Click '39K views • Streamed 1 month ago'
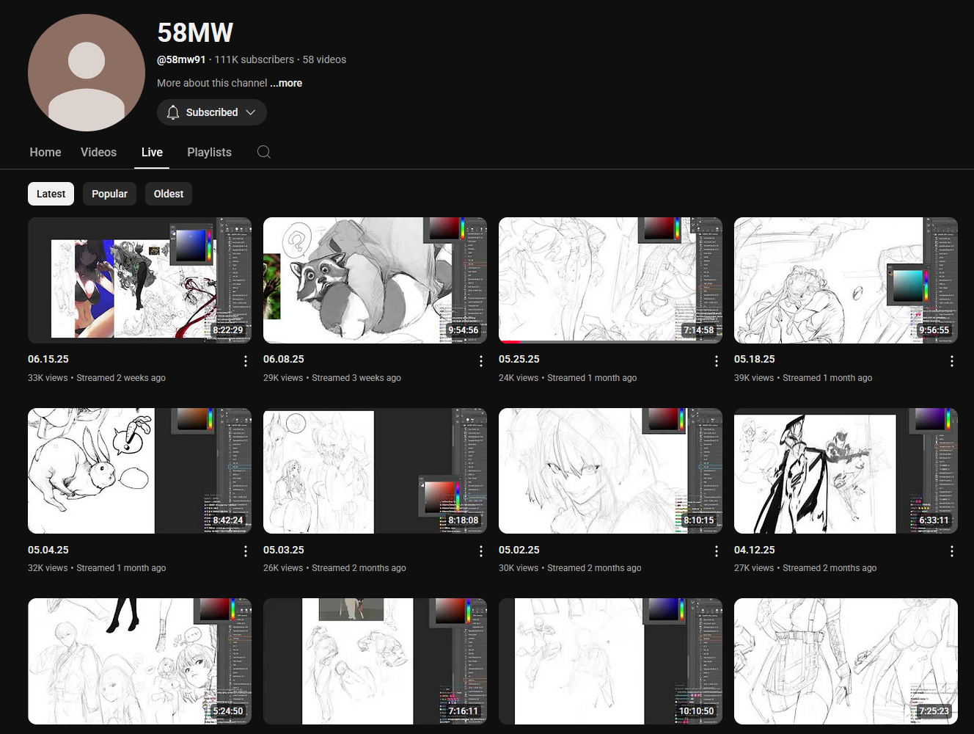Screen dimensions: 974x734 (x=803, y=378)
